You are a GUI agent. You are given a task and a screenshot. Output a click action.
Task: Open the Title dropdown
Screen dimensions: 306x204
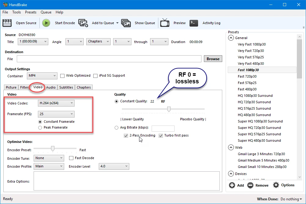(x=33, y=42)
